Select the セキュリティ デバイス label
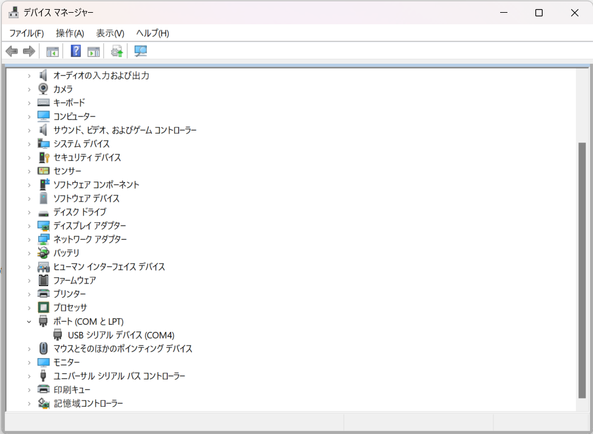This screenshot has width=593, height=434. pos(87,157)
